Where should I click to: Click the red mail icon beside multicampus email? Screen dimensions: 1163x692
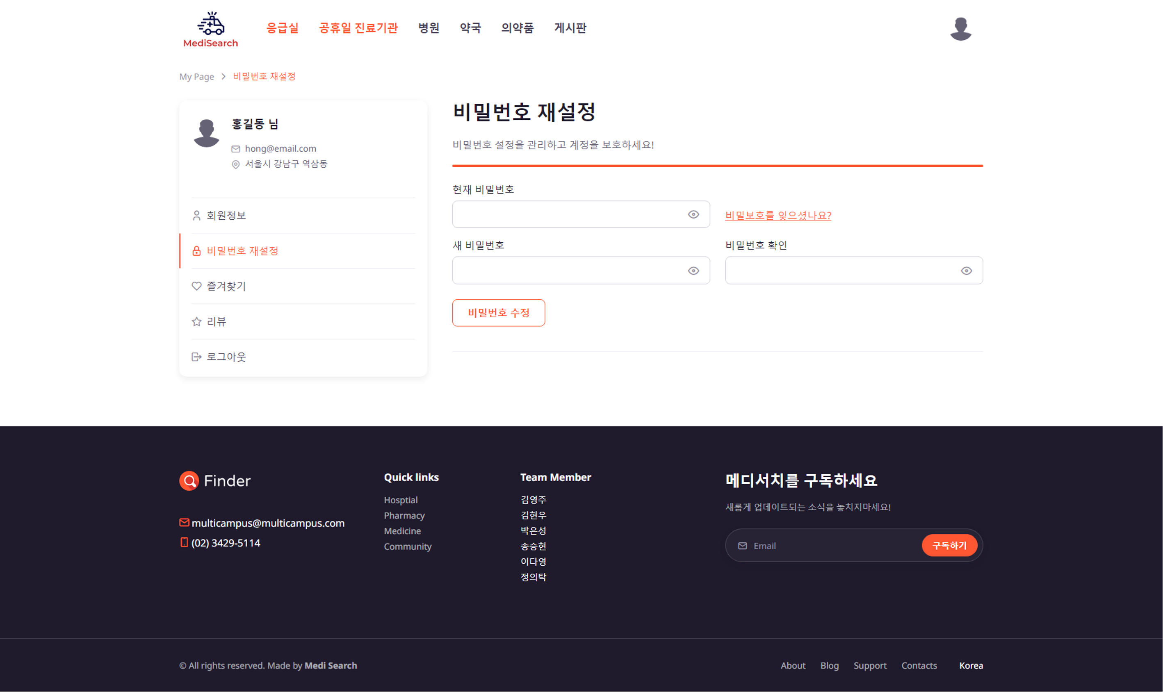click(x=184, y=523)
